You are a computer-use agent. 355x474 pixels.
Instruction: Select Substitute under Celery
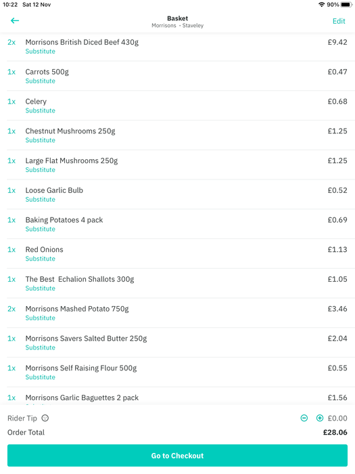40,110
